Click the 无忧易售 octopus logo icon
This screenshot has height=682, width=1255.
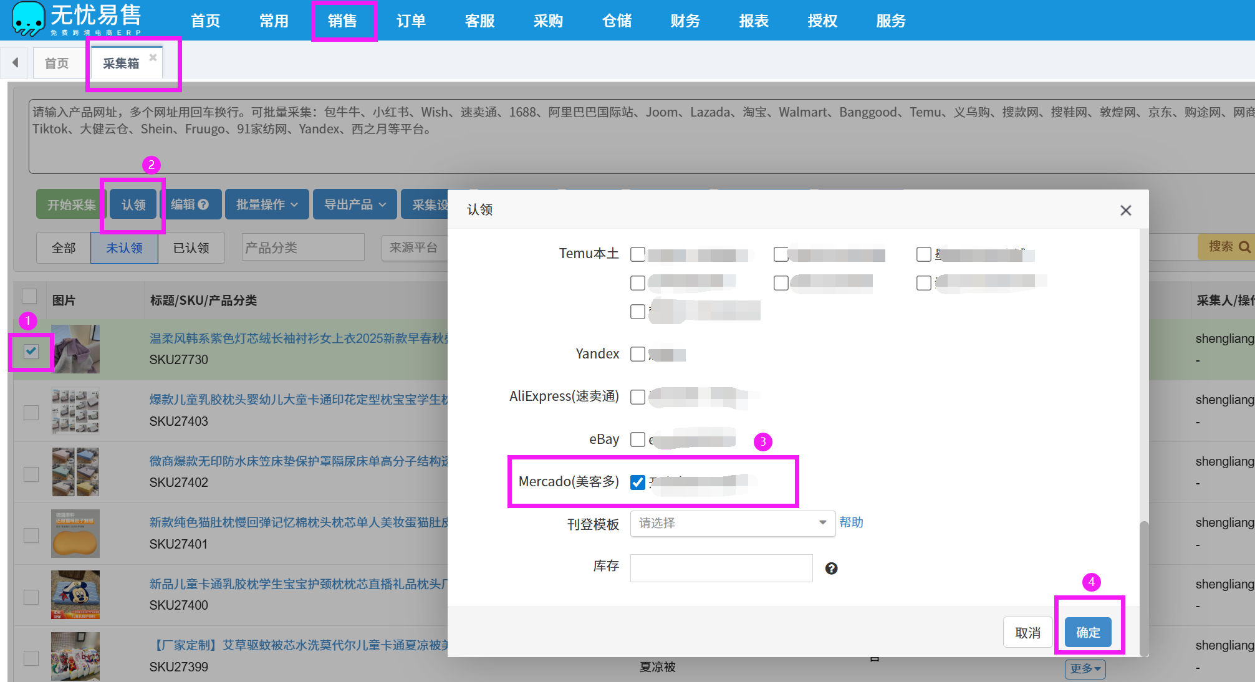click(28, 19)
